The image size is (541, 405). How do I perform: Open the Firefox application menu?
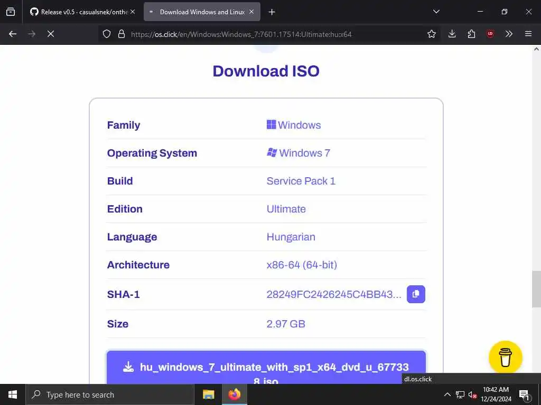[x=528, y=34]
